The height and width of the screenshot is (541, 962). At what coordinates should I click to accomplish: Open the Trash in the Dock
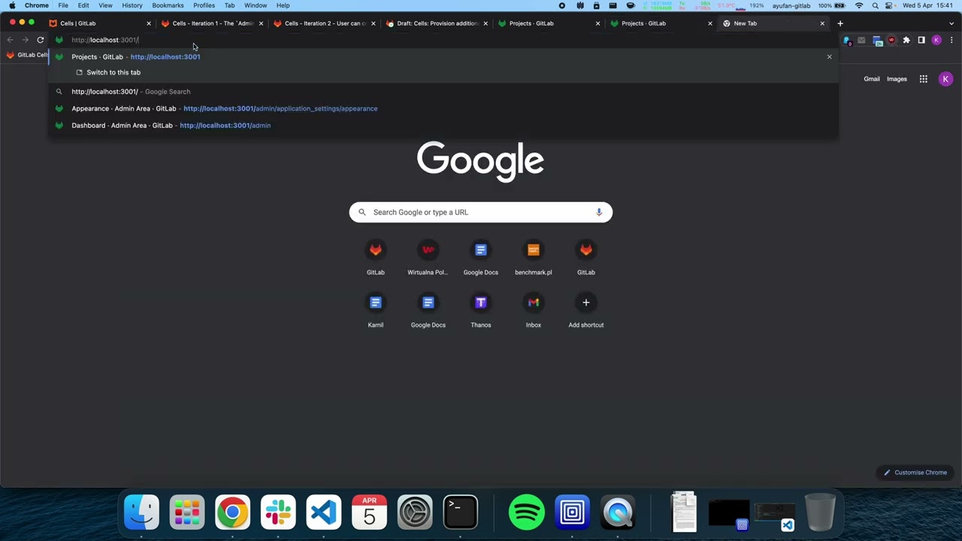pos(821,512)
